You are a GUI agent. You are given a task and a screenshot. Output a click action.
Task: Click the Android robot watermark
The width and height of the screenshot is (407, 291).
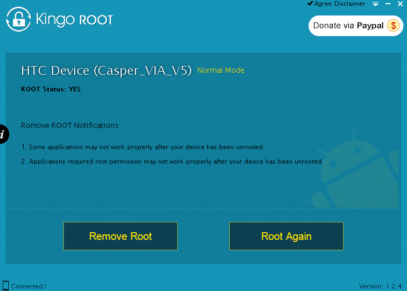pos(355,170)
